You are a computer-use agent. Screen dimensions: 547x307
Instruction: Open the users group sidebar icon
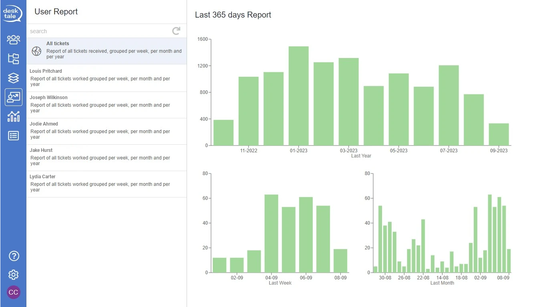tap(13, 39)
